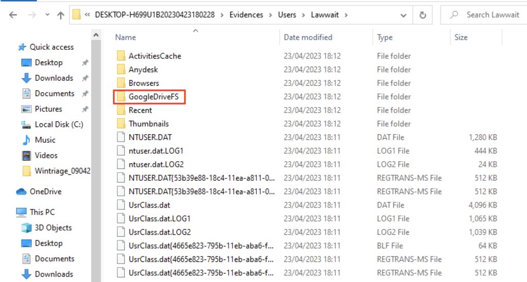Select the ntuser.dat.LOG1 file icon
The height and width of the screenshot is (282, 527).
pyautogui.click(x=121, y=151)
